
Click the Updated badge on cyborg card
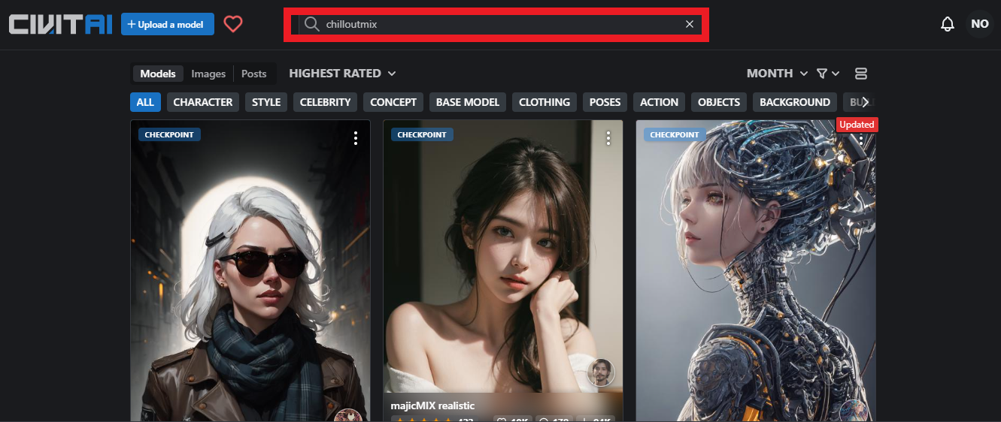[857, 125]
